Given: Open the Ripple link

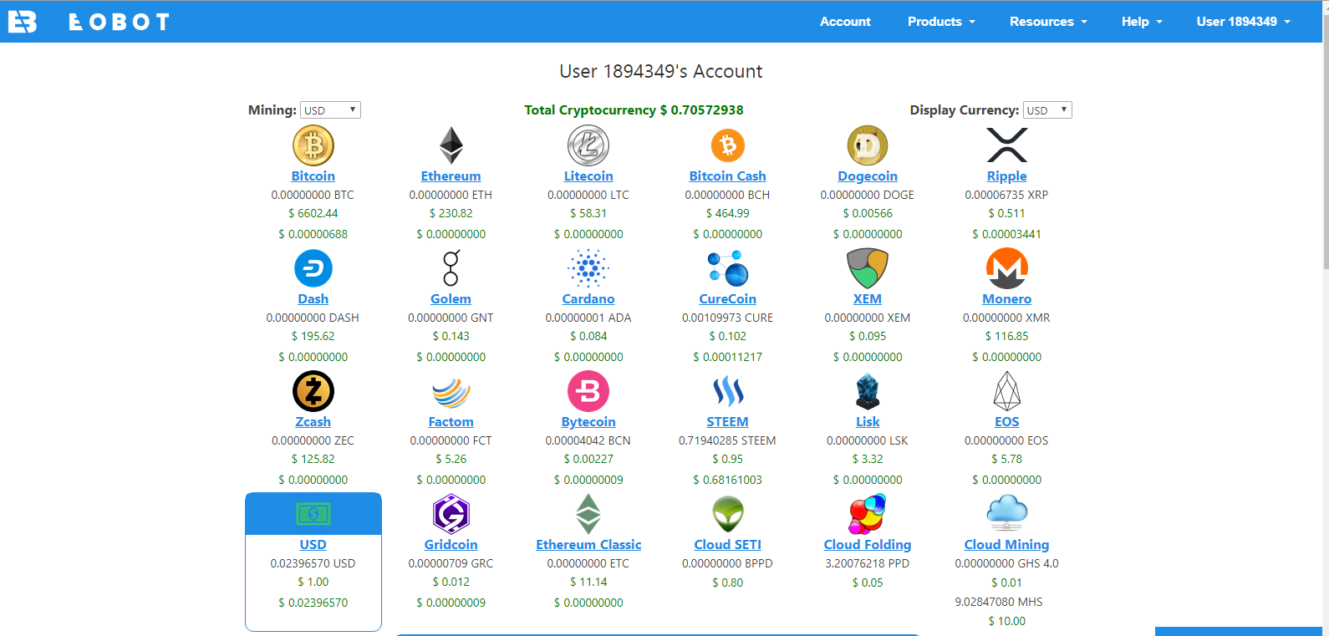Looking at the screenshot, I should pos(1007,176).
